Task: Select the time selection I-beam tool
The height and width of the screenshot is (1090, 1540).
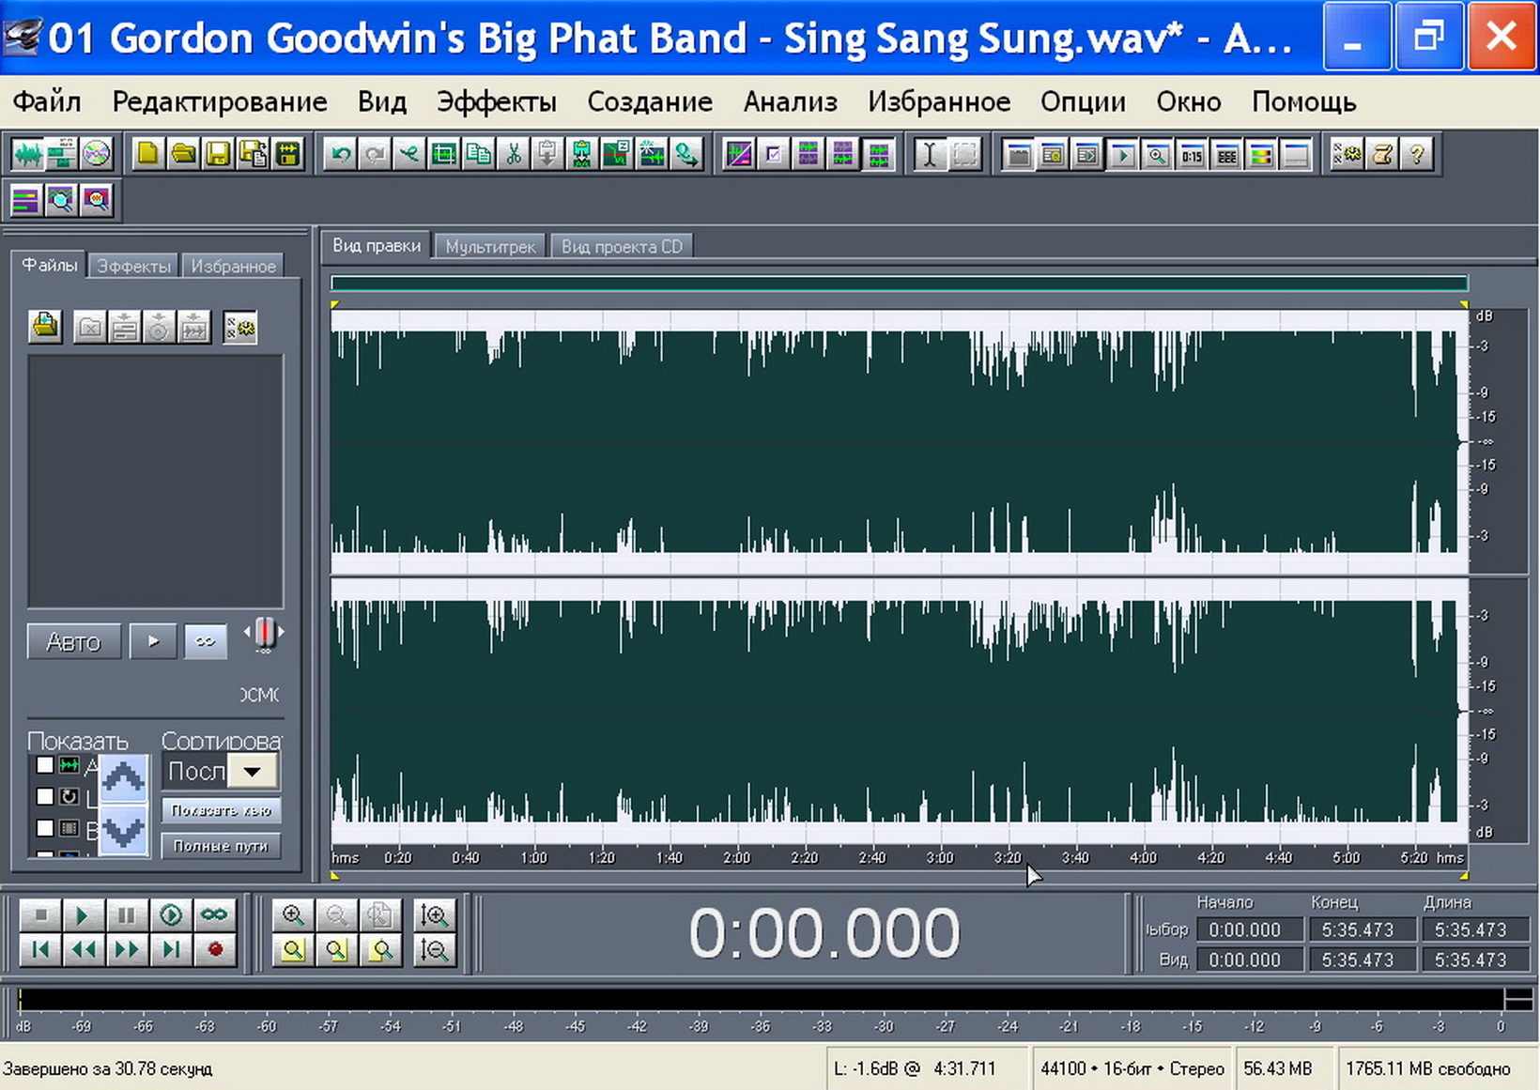Action: [x=930, y=154]
